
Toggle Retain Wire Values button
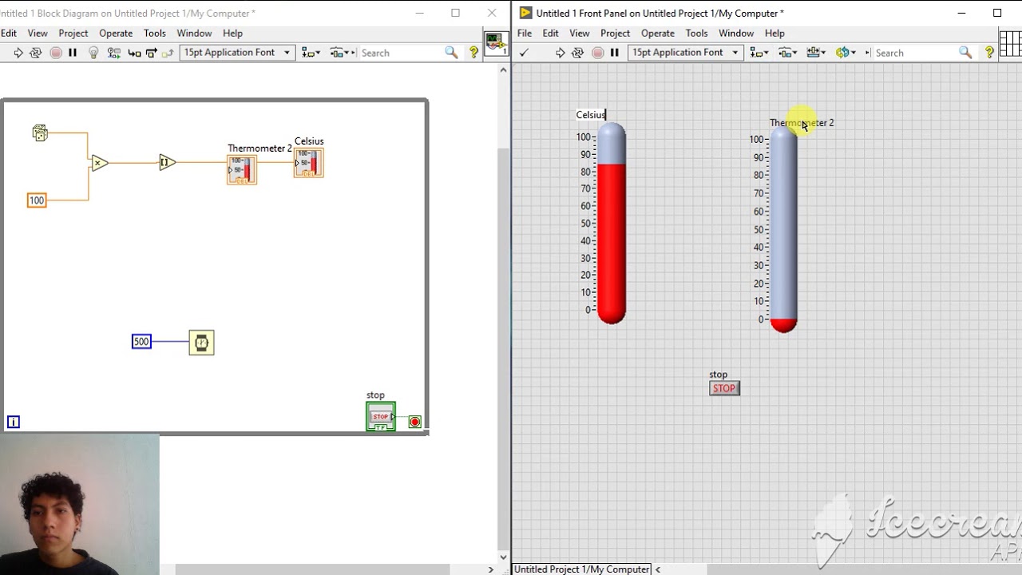coord(113,53)
